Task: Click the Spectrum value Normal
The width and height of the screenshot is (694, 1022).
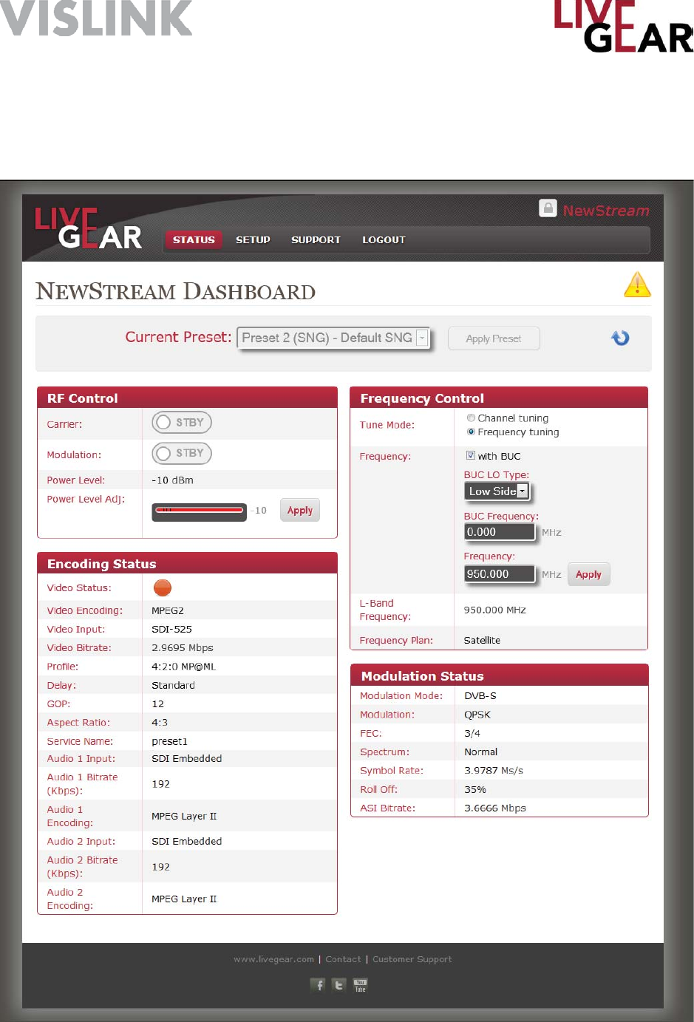Action: [x=480, y=752]
